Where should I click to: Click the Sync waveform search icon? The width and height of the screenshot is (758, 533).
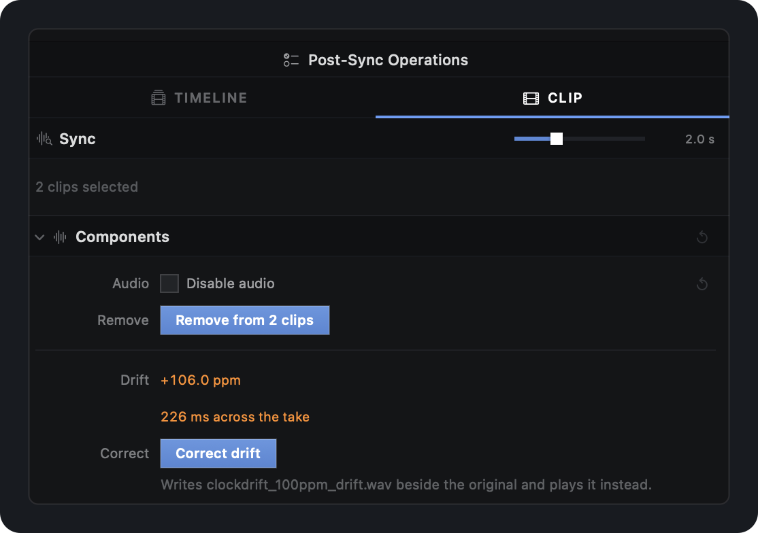coord(44,139)
